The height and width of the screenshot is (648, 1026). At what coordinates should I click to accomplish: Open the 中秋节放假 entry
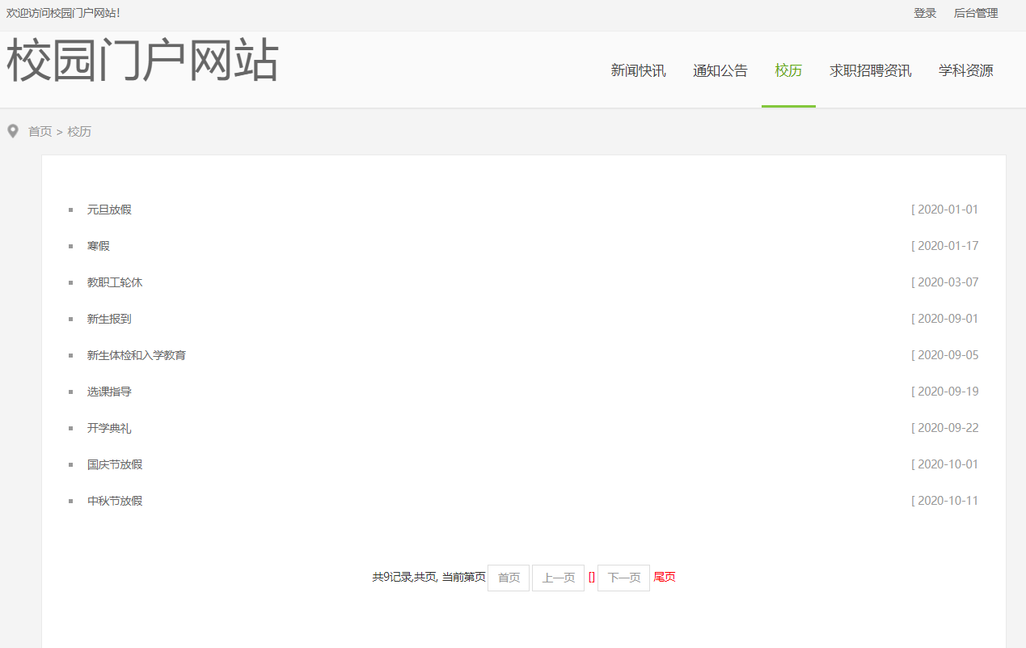[115, 501]
